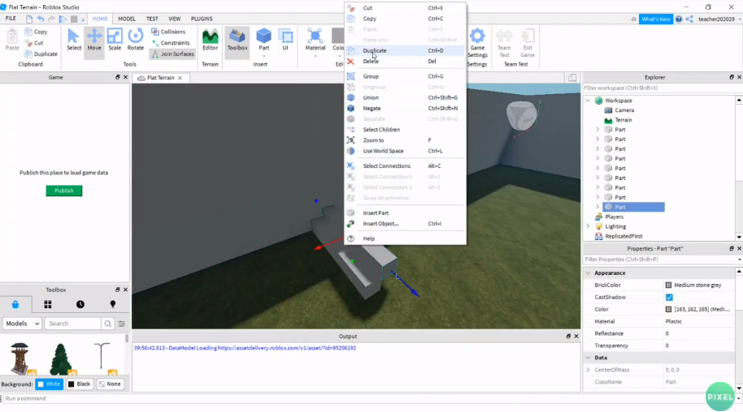Click the green Publish button
743x412 pixels.
(64, 191)
